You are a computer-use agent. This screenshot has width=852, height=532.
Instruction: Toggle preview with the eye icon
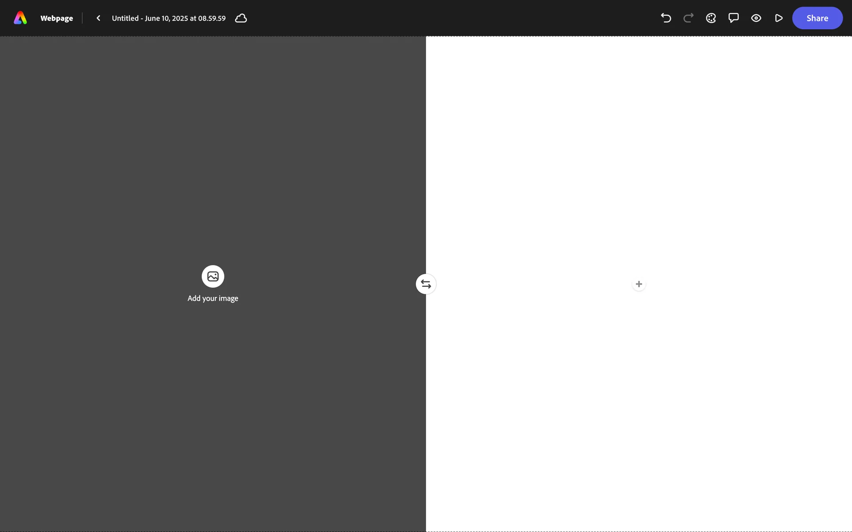(x=756, y=18)
